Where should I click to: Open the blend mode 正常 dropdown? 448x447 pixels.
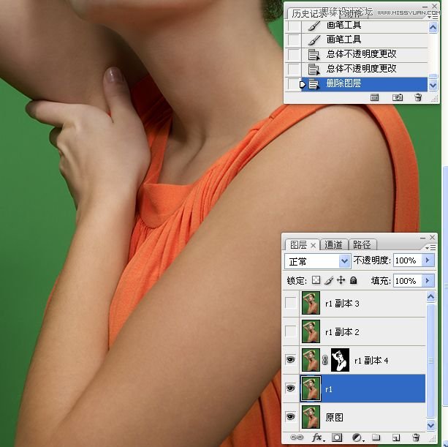click(x=345, y=261)
